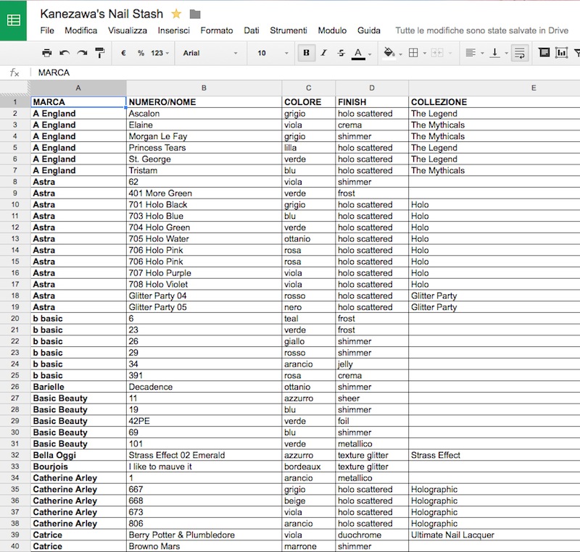Open the Visualizza menu
Image resolution: width=580 pixels, height=552 pixels.
(128, 30)
